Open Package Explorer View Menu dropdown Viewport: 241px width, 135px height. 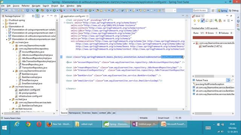click(48, 16)
